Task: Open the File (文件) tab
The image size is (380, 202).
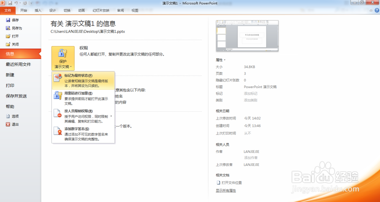Action: click(x=8, y=10)
